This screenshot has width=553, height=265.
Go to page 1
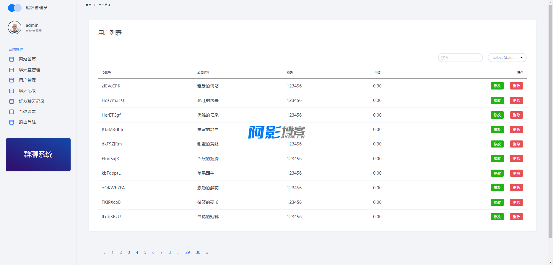[113, 253]
